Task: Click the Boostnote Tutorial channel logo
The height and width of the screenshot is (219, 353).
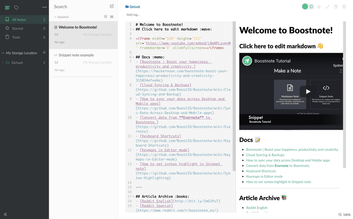Action: (247, 61)
